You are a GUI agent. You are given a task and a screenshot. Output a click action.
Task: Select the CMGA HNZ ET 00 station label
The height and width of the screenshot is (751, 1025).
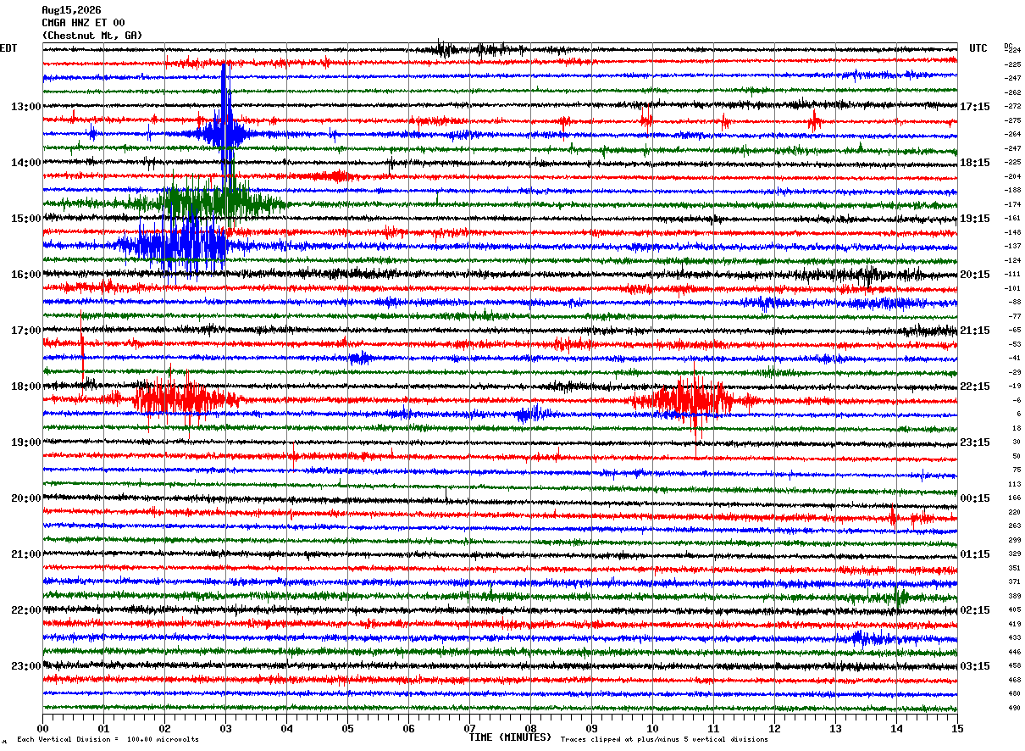point(83,23)
